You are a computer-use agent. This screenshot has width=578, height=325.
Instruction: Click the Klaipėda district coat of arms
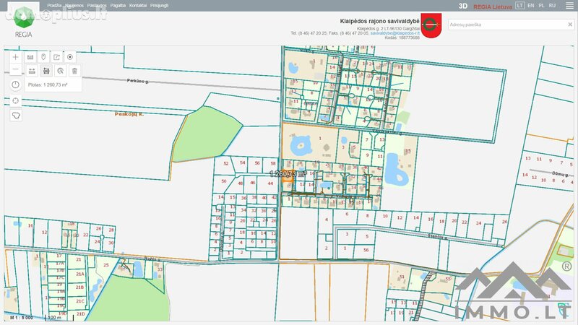(431, 25)
